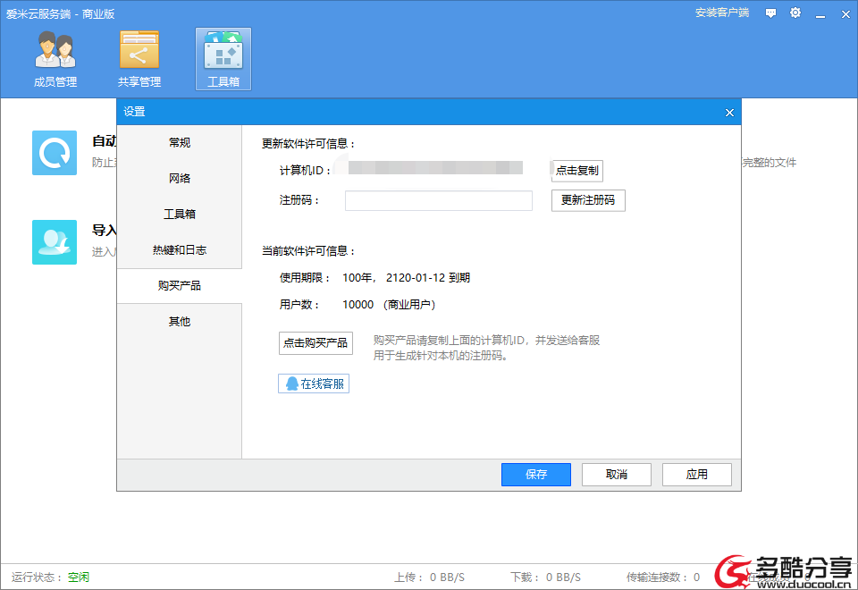Viewport: 858px width, 590px height.
Task: Click the blurred 计算机ID value
Action: [x=435, y=167]
